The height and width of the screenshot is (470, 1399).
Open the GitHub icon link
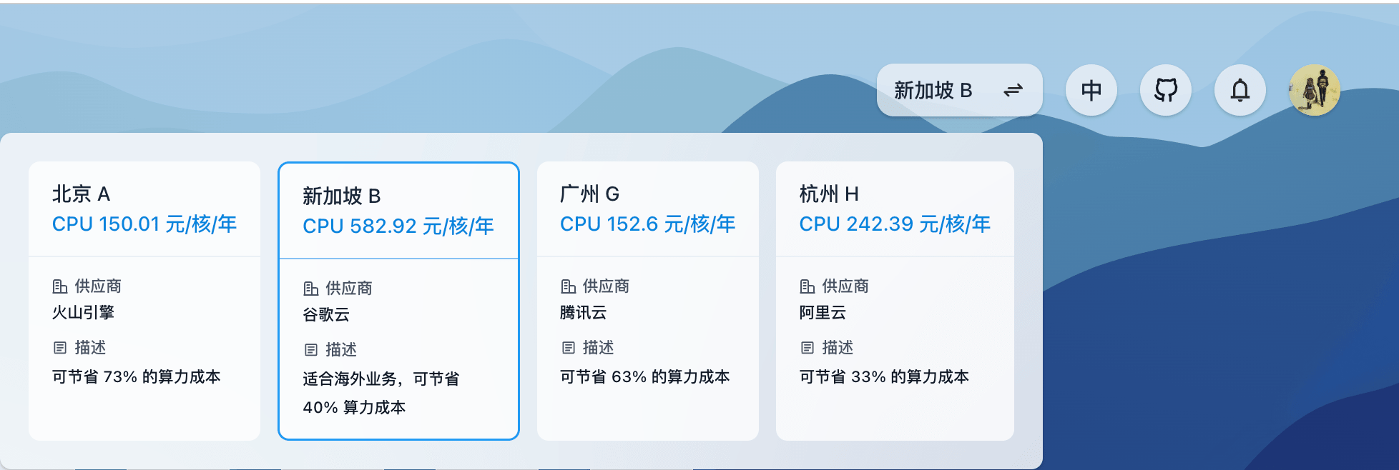coord(1165,90)
